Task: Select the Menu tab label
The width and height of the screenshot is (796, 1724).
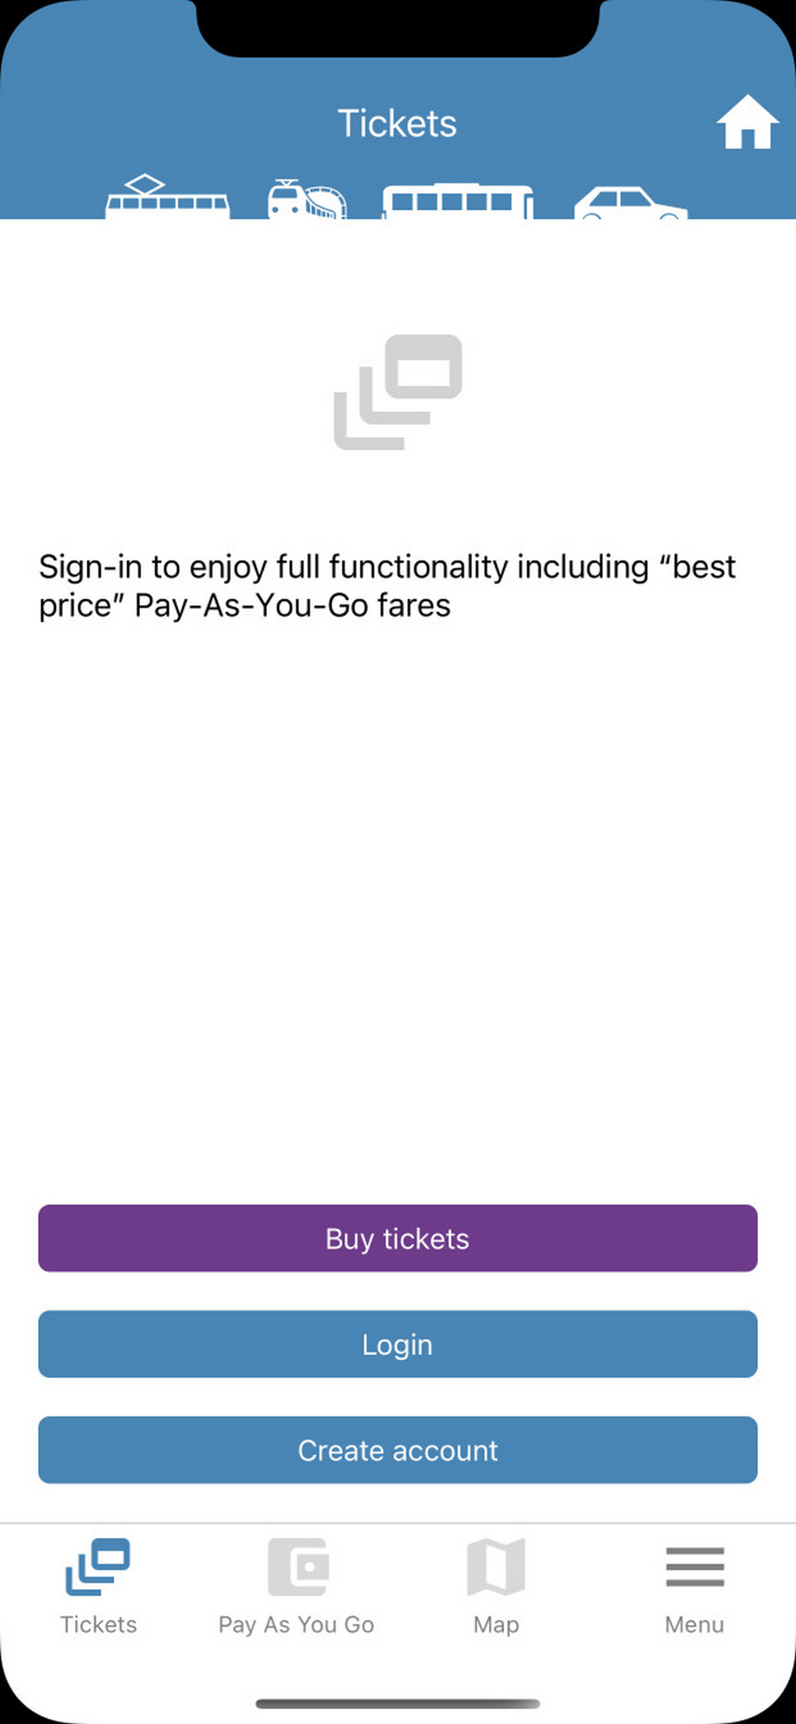Action: 694,1625
